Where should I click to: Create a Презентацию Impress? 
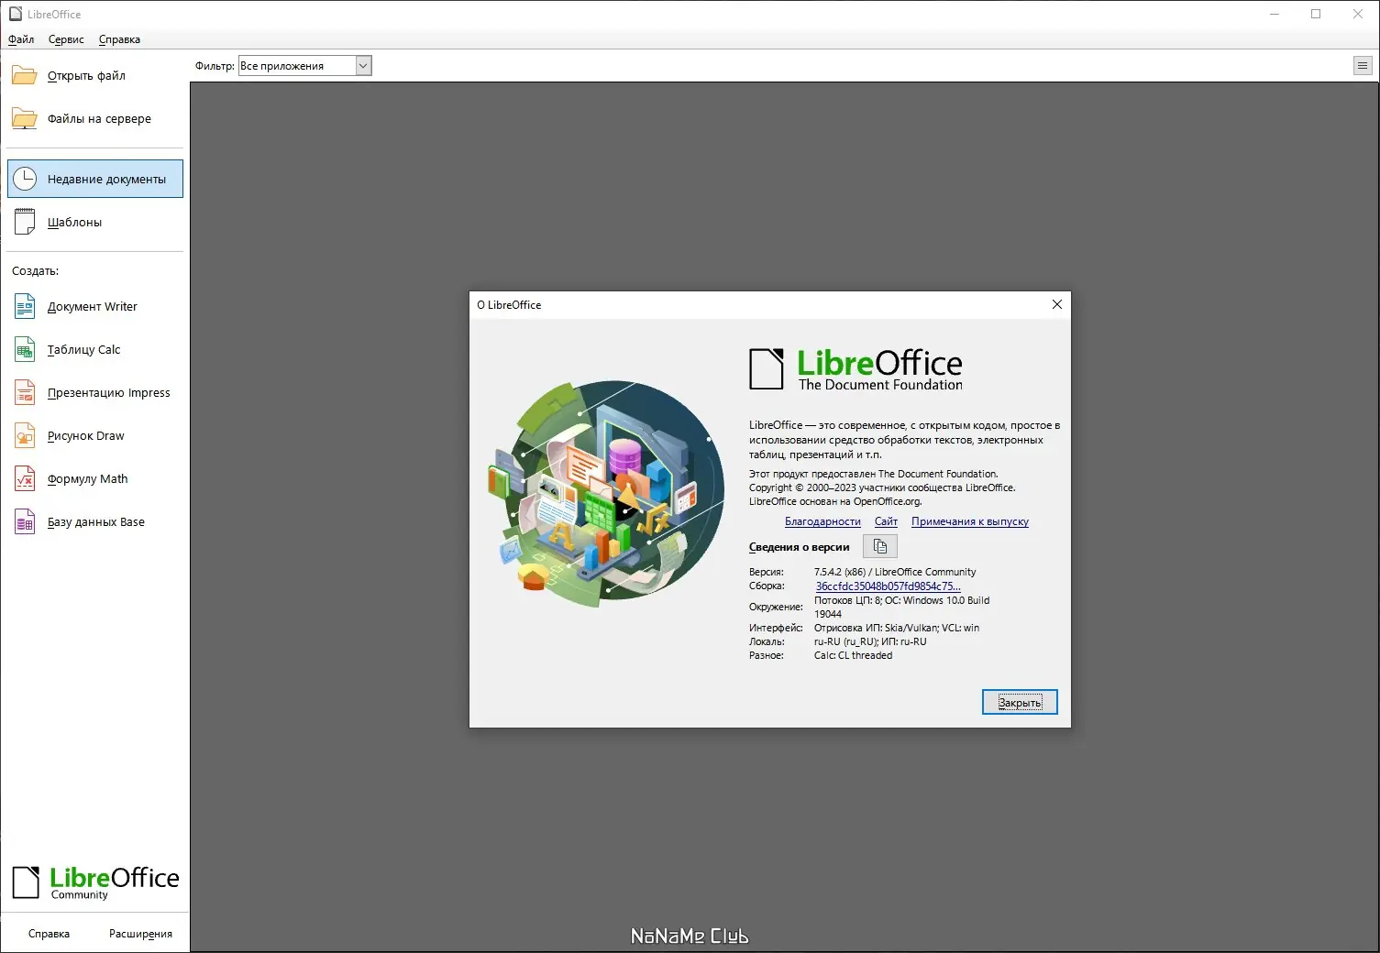108,392
